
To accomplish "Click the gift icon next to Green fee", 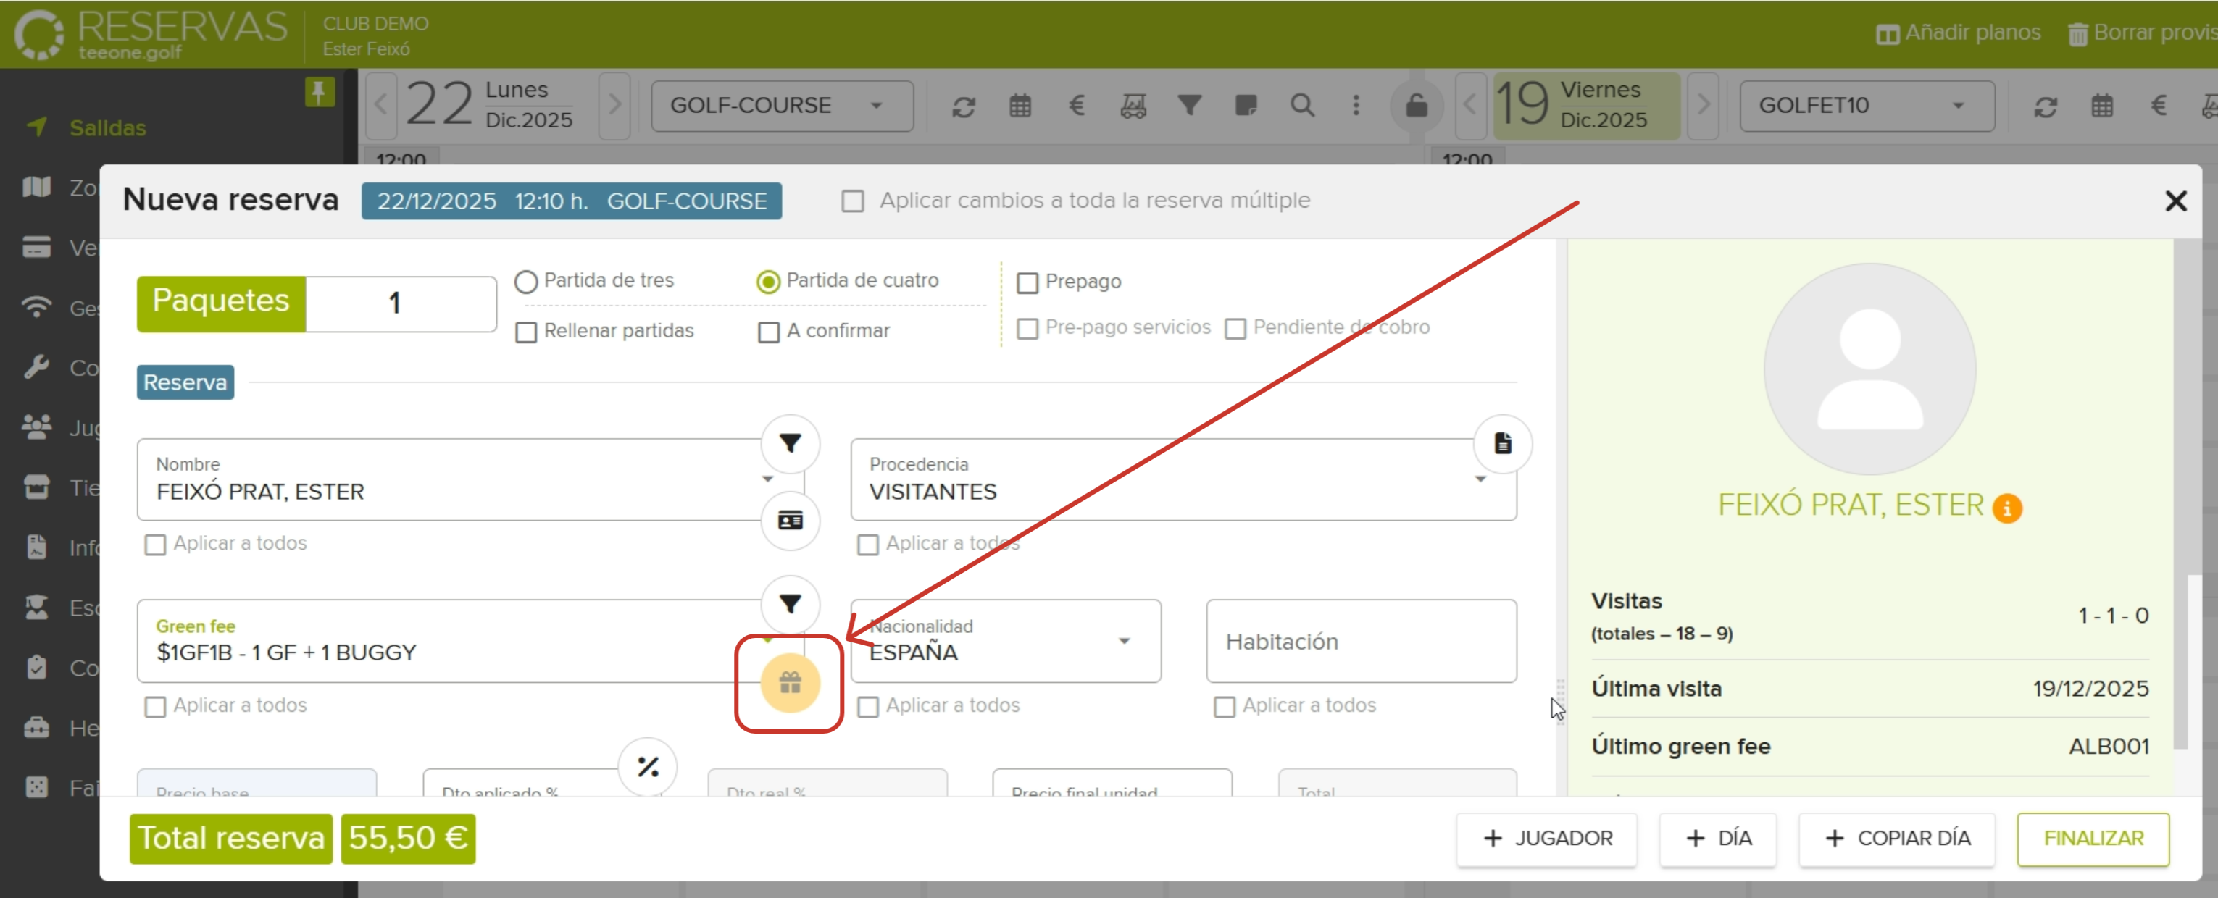I will (790, 683).
